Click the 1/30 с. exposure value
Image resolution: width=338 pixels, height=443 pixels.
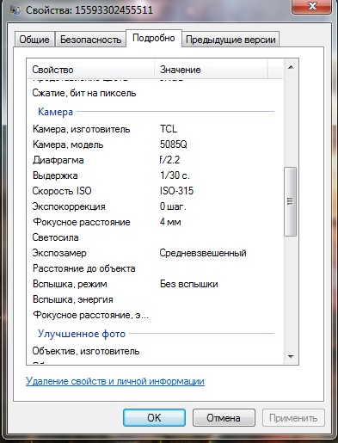tap(175, 175)
